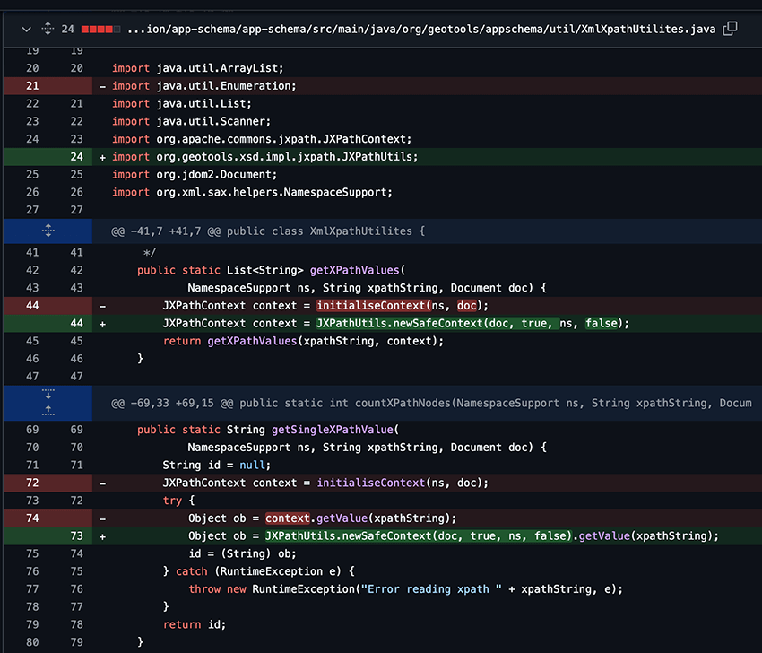Click line 71 String id declaration

[269, 465]
